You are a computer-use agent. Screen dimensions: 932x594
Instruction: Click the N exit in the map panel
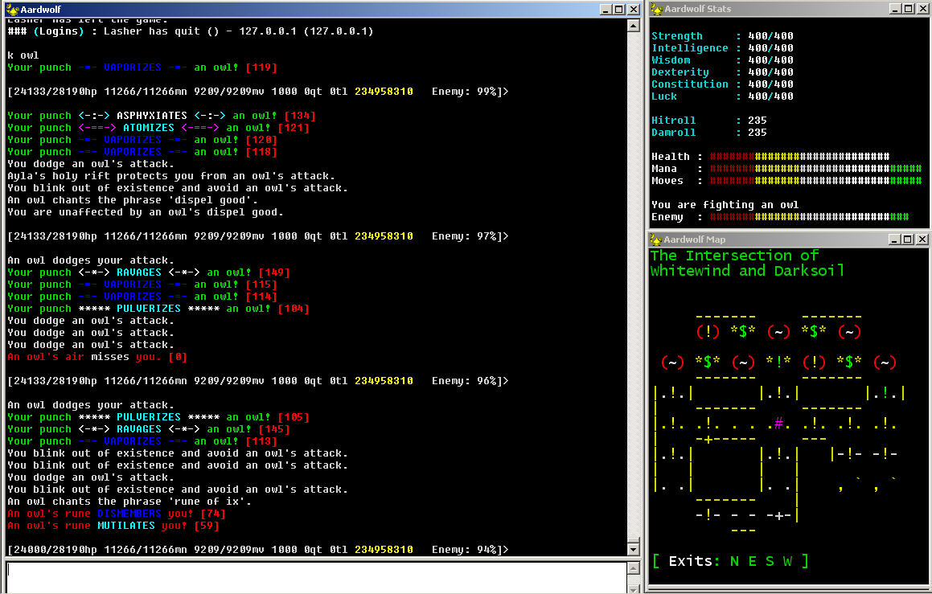pos(735,561)
